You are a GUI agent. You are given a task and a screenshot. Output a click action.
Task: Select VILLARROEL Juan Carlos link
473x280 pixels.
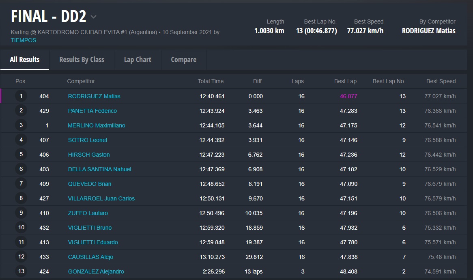pyautogui.click(x=101, y=198)
